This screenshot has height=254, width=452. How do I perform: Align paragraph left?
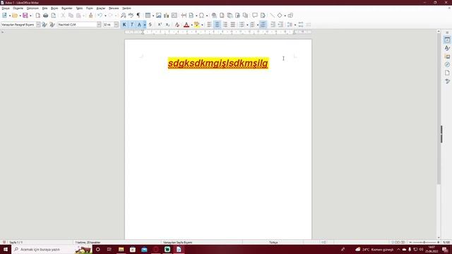(x=209, y=25)
